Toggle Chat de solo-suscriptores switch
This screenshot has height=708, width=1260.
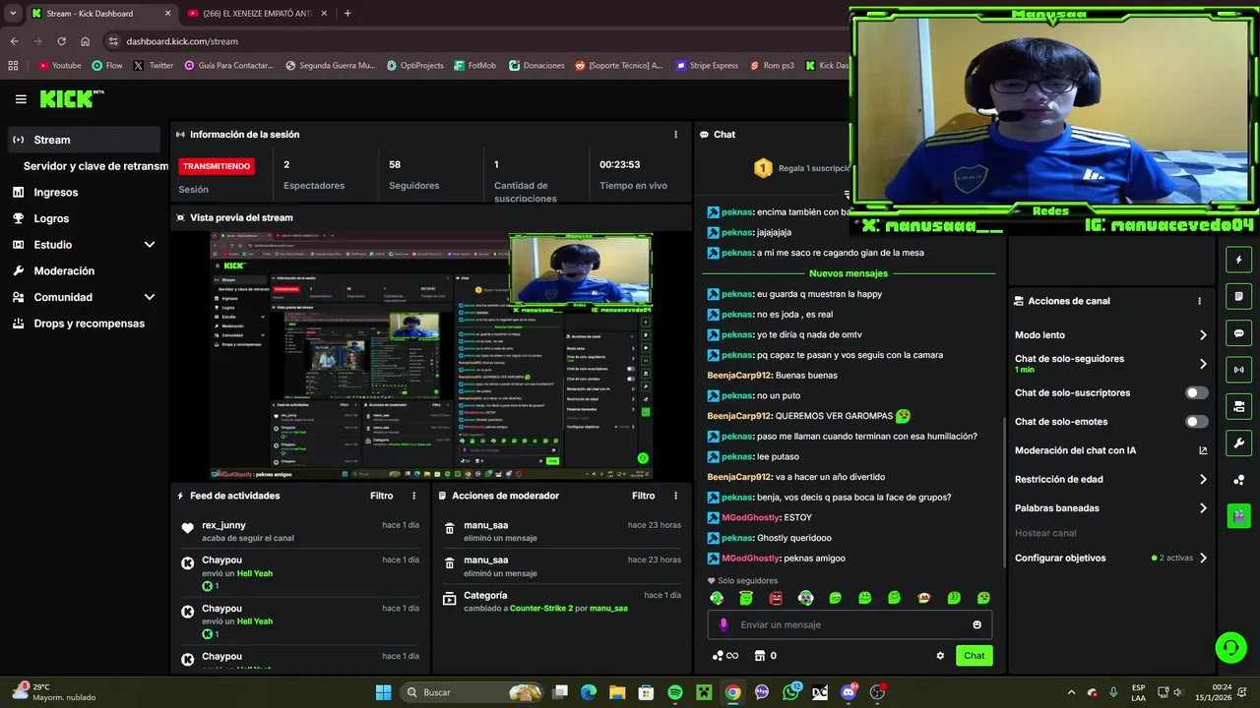click(x=1196, y=392)
